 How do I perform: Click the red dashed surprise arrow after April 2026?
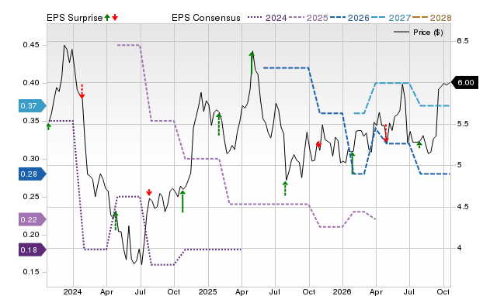click(x=386, y=133)
